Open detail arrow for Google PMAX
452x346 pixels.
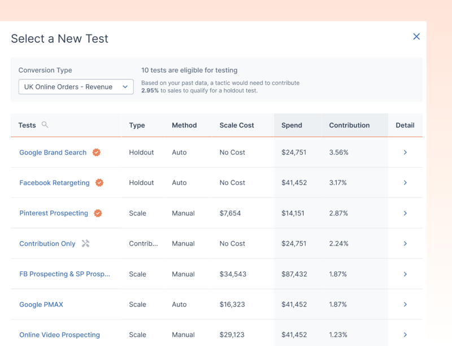click(x=405, y=304)
